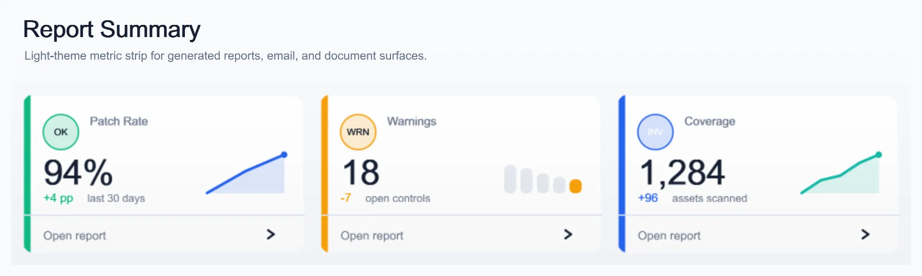Click the chevron arrow in Coverage card
This screenshot has width=922, height=276.
point(865,234)
